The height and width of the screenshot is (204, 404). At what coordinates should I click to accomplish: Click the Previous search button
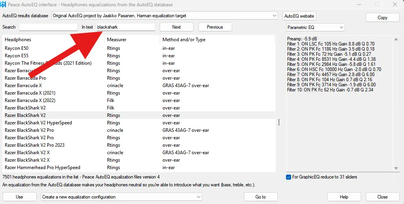[215, 27]
